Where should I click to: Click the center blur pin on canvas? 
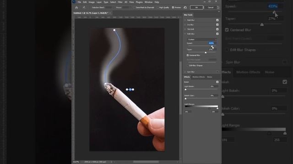(130, 89)
